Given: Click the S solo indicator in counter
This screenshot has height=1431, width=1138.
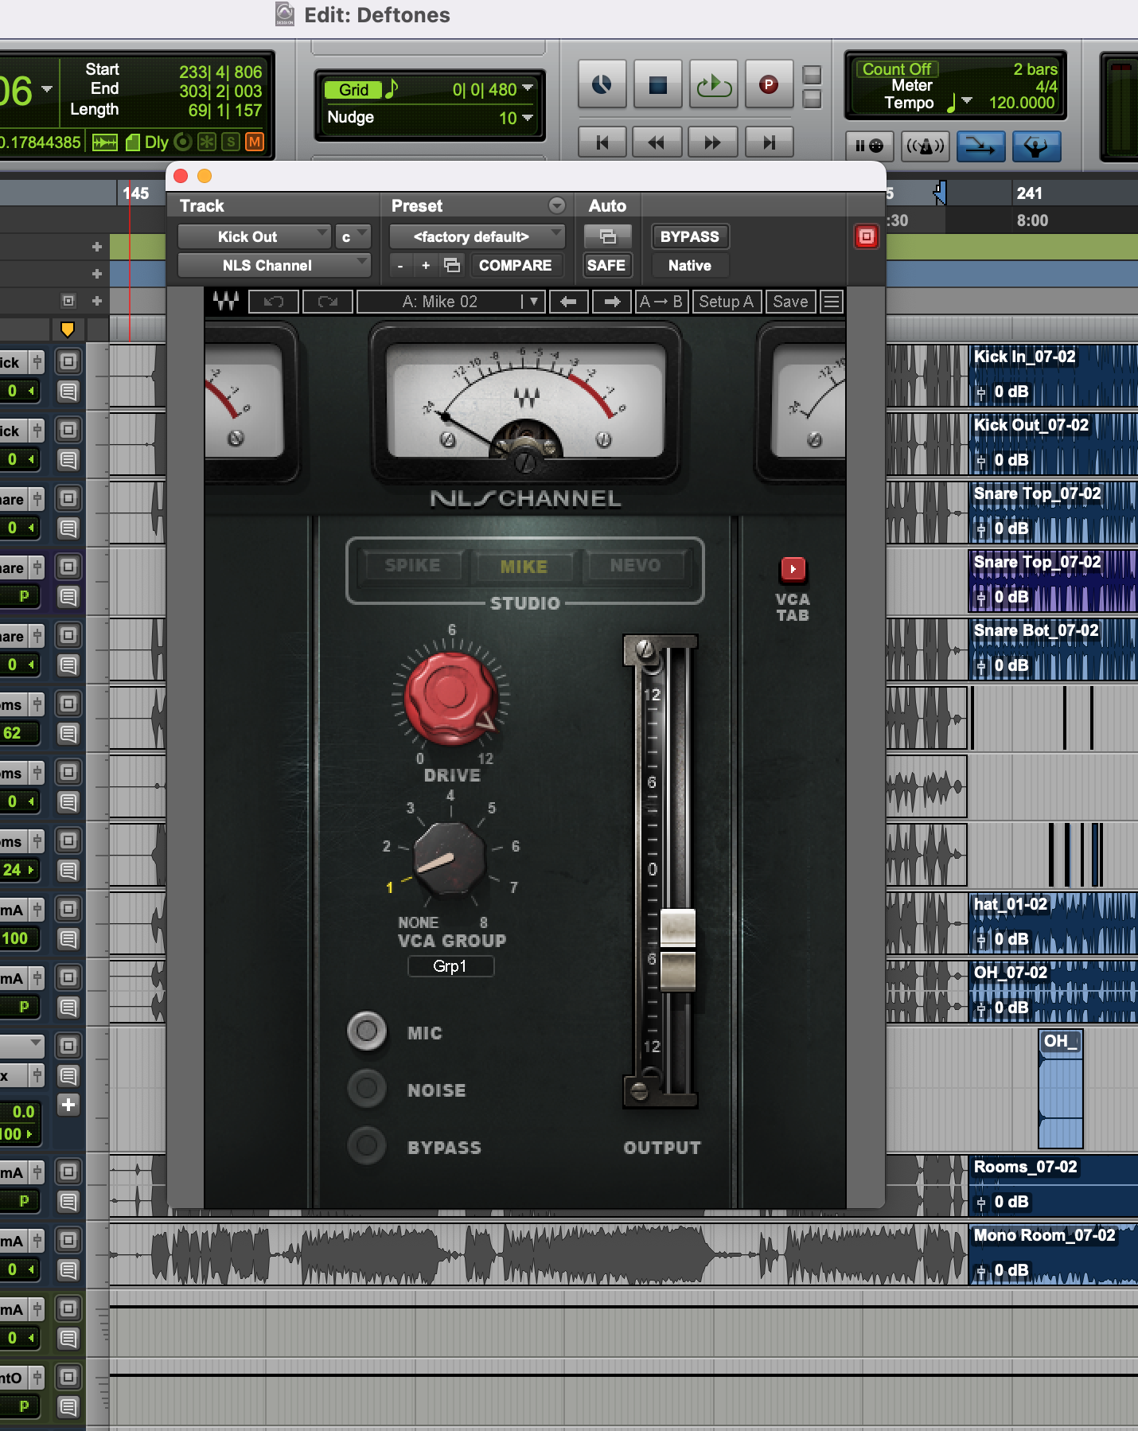Looking at the screenshot, I should pos(231,142).
